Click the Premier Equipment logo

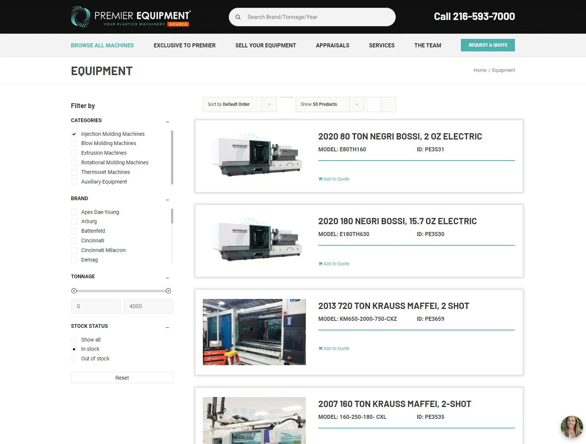[131, 17]
